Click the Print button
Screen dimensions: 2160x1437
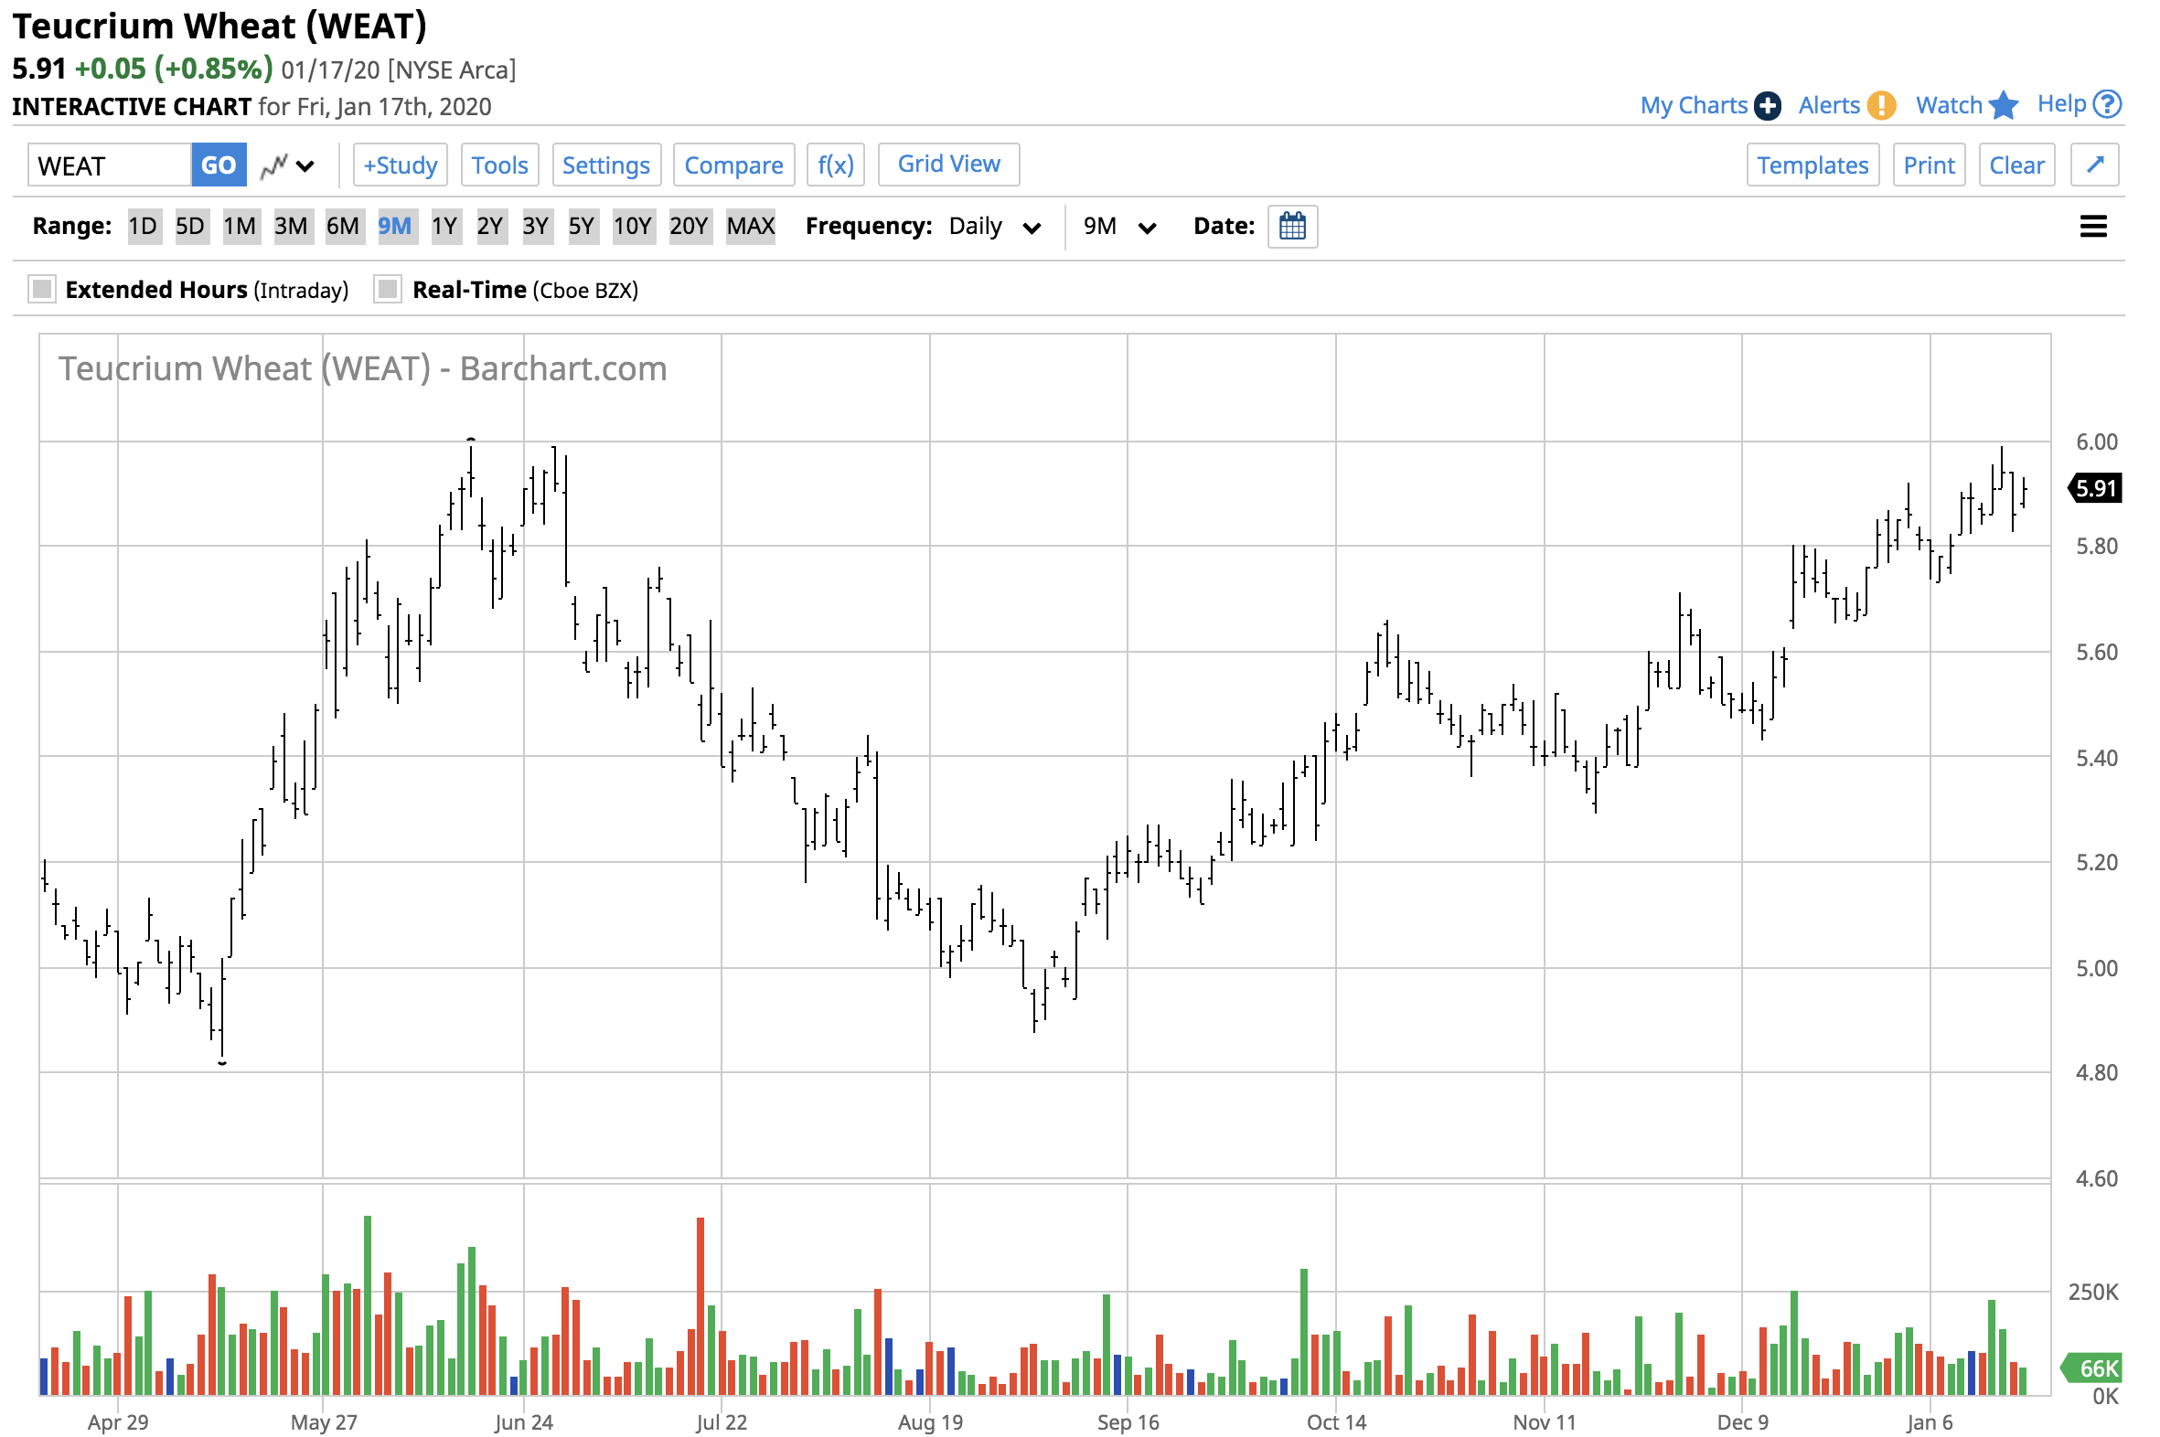tap(1928, 165)
